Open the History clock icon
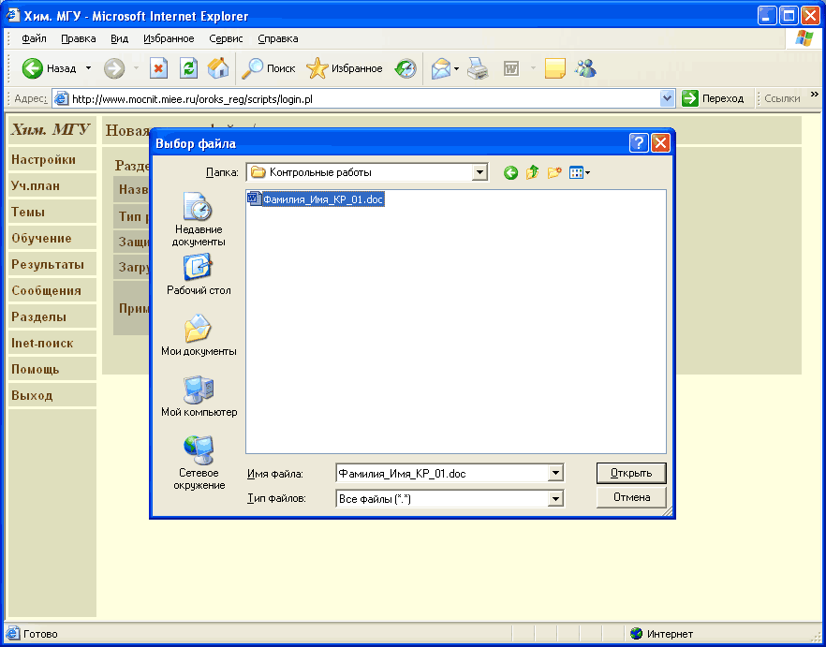The image size is (826, 647). click(x=406, y=68)
